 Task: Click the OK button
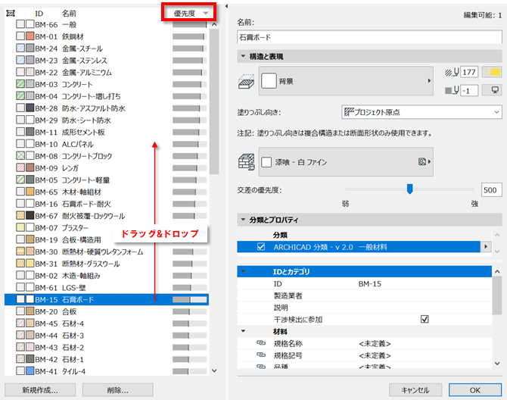(x=475, y=390)
